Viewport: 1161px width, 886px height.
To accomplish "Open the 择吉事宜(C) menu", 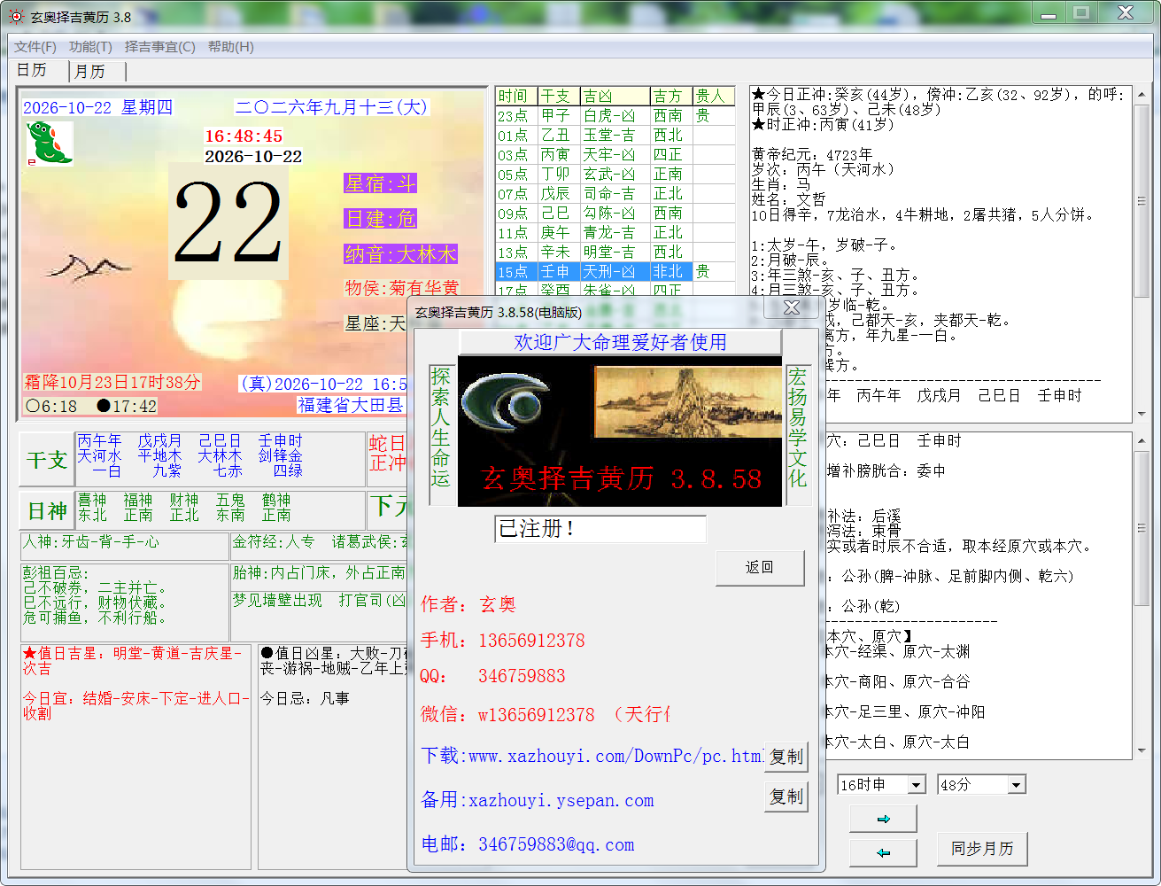I will tap(160, 47).
